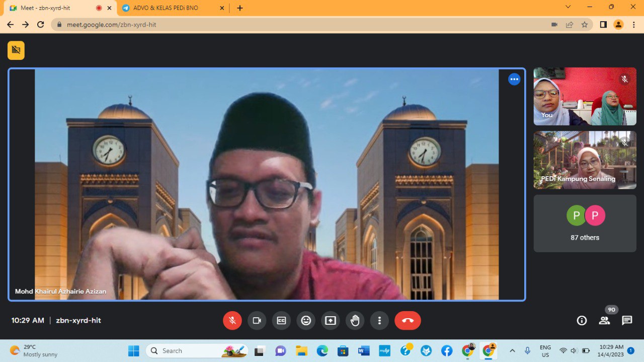Switch to the ADVO & KELAS PEDi BNO tab
This screenshot has height=362, width=644.
[173, 8]
